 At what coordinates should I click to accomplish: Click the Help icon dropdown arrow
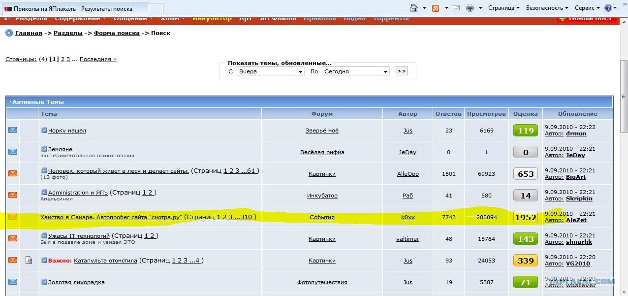pyautogui.click(x=615, y=8)
